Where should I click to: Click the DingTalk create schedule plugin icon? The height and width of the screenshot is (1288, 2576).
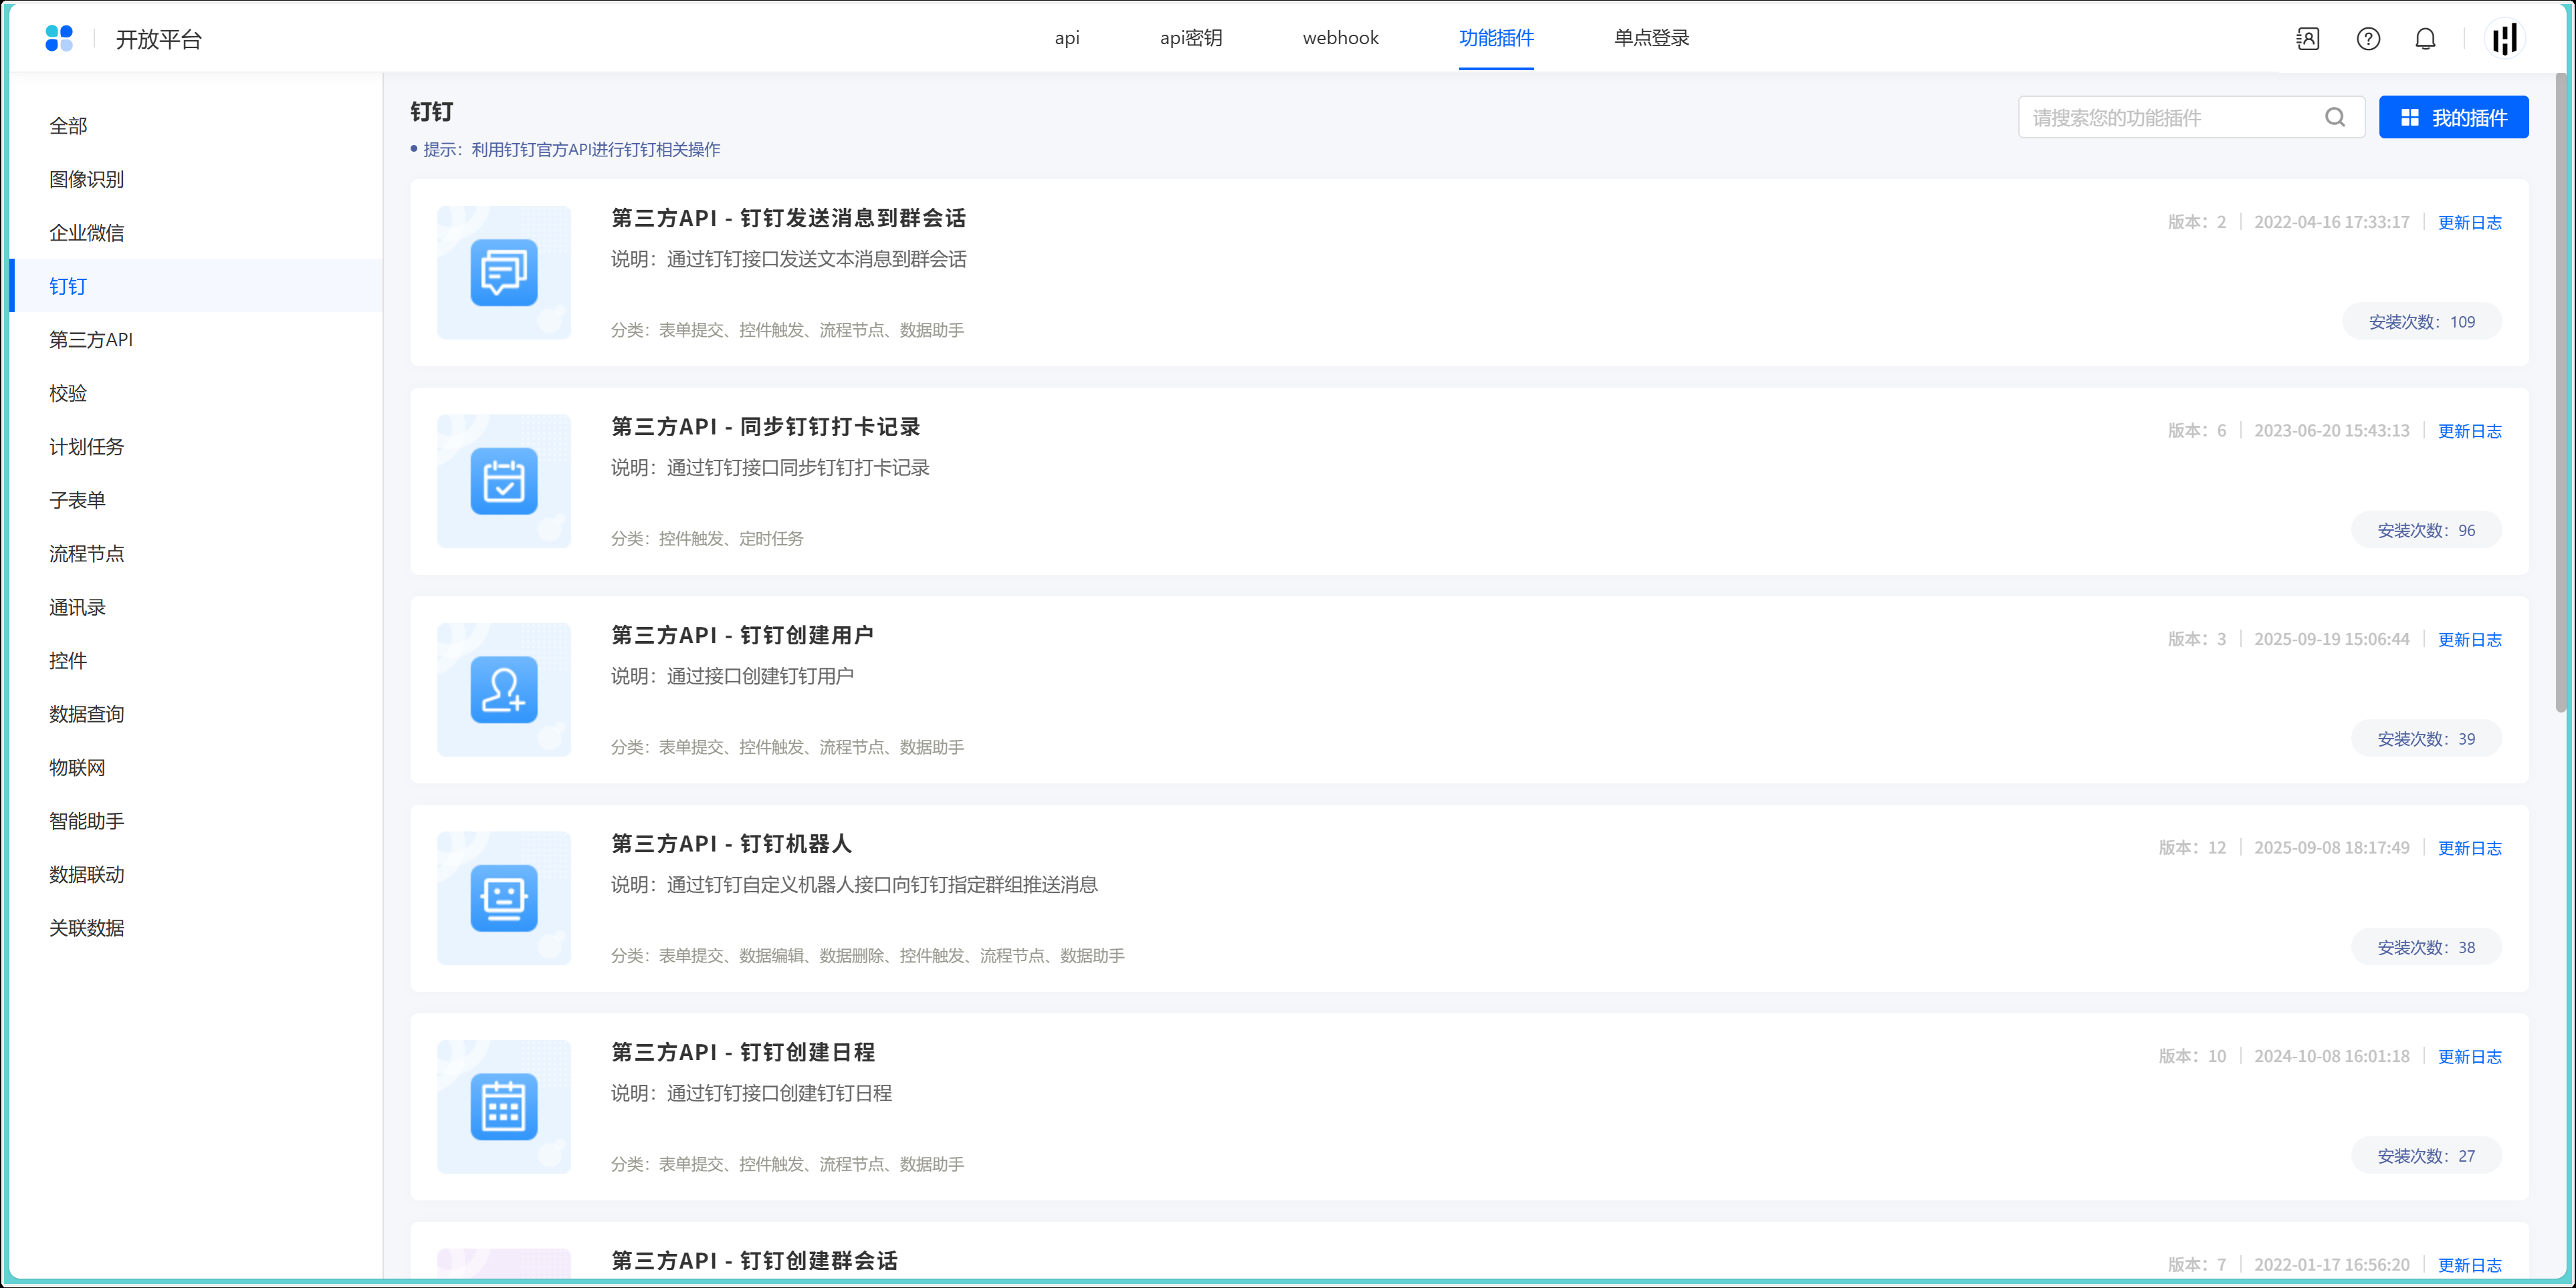coord(503,1107)
